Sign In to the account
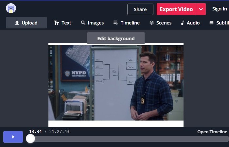Screen dimensions: 229x147 (220, 9)
